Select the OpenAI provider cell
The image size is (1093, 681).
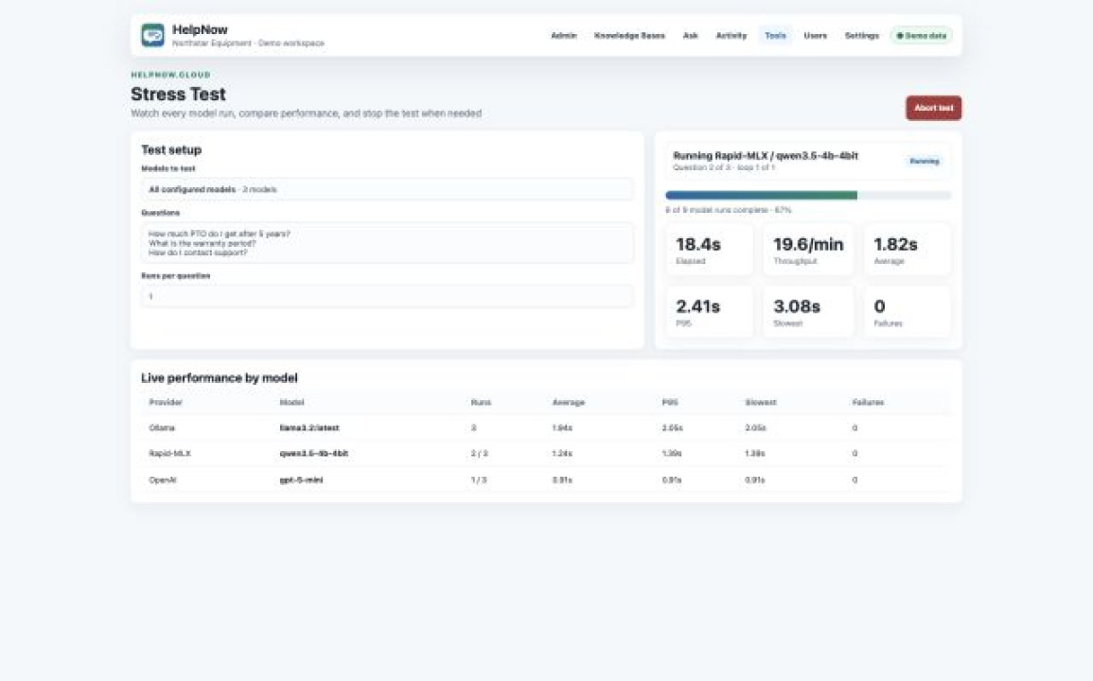[x=163, y=480]
